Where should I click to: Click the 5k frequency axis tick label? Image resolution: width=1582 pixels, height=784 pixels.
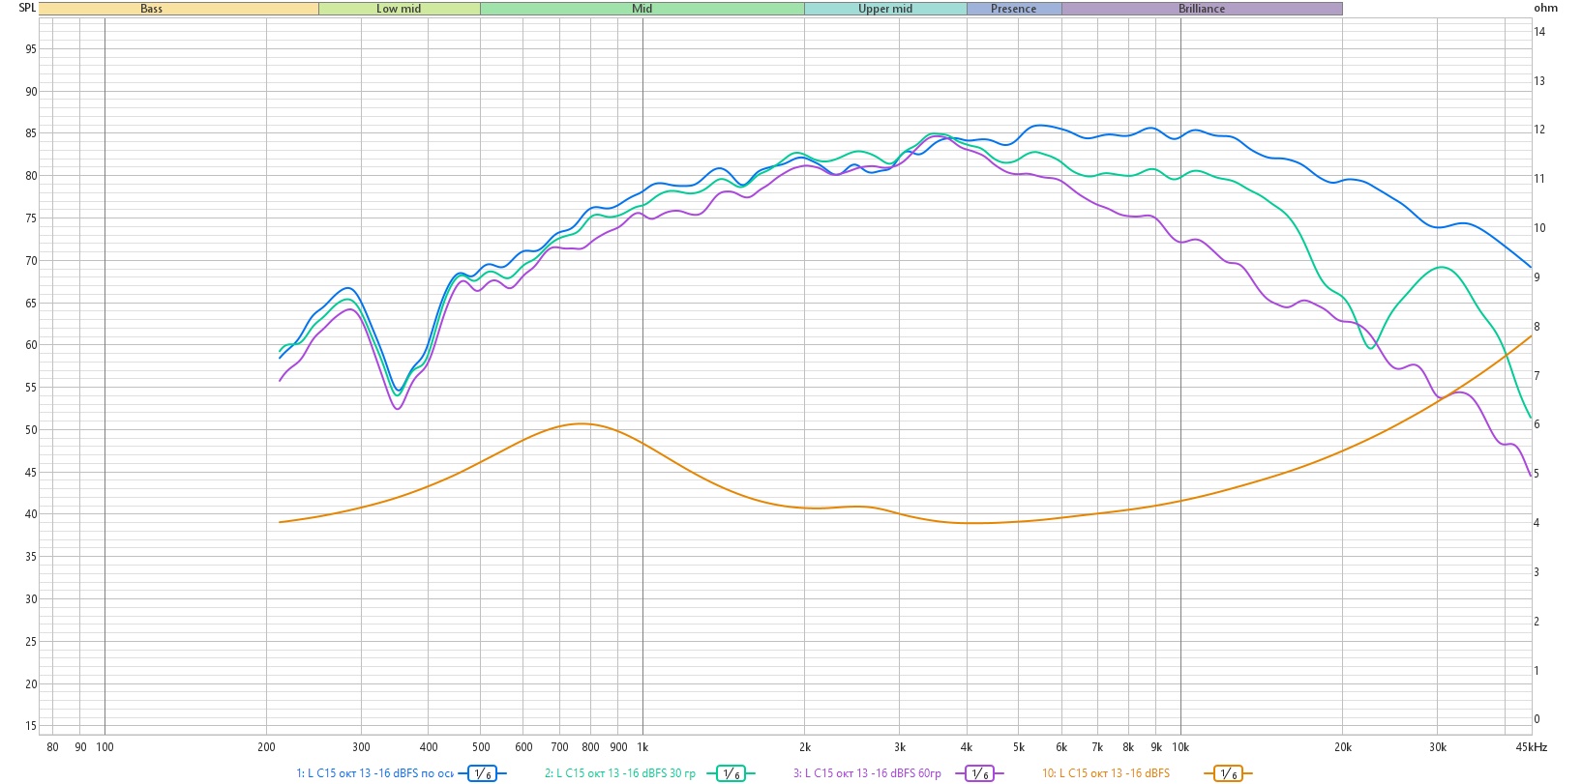coord(1018,747)
